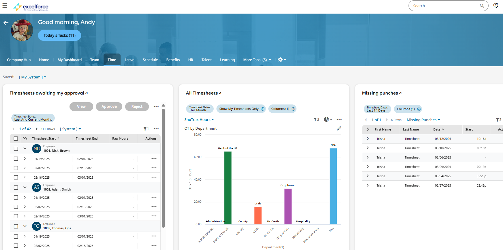Open more options beside the Reject button

point(156,106)
